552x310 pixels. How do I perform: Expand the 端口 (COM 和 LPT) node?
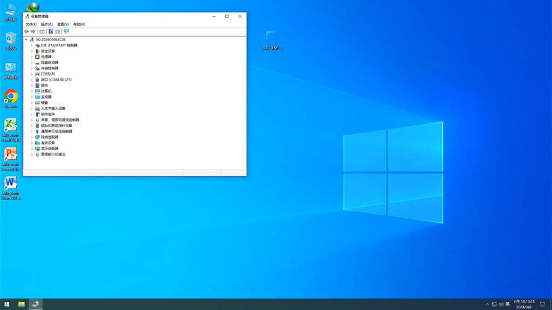32,80
